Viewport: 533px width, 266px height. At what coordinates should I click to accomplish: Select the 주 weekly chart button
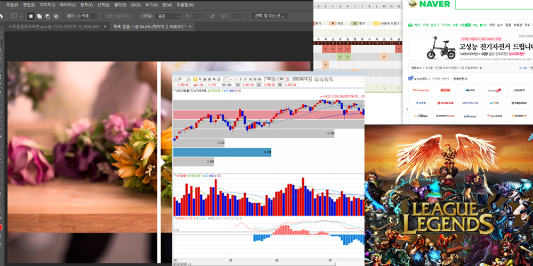click(200, 79)
